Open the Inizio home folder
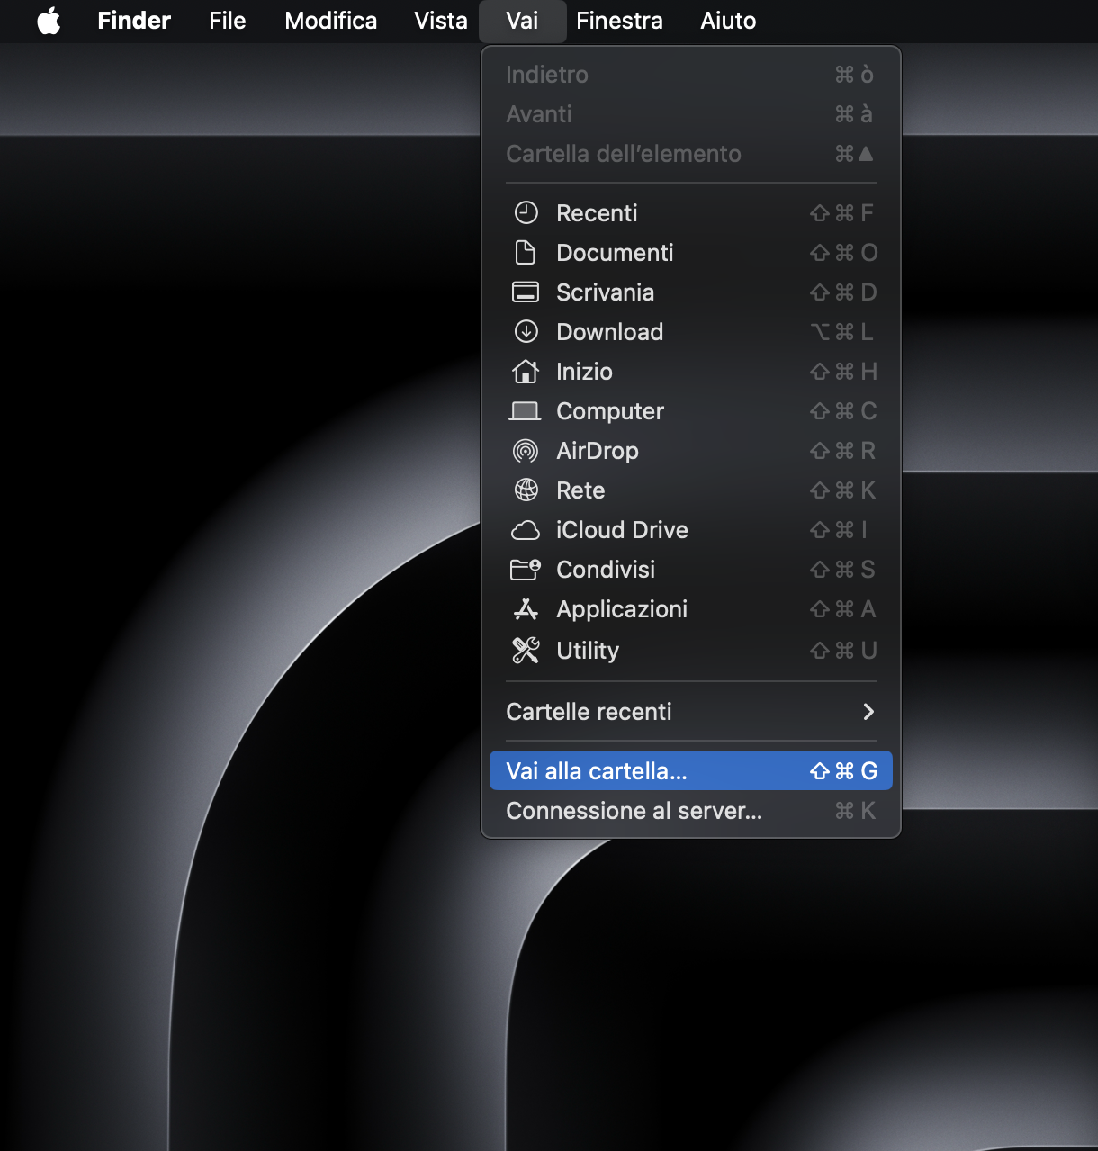 (x=584, y=372)
